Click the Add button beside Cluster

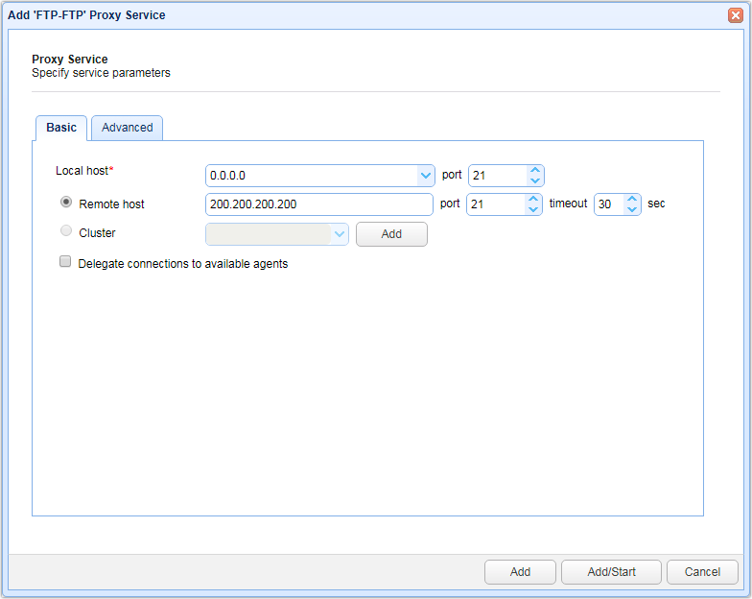(x=391, y=234)
